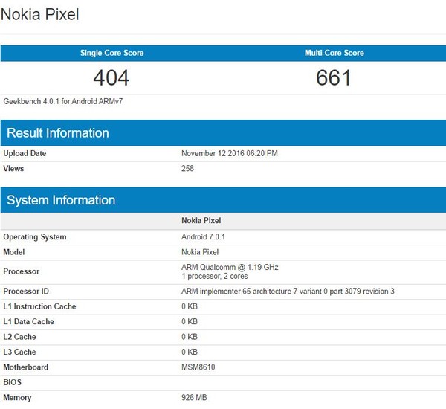Click the L1 Instruction Cache row label
The image size is (446, 409).
[x=39, y=306]
